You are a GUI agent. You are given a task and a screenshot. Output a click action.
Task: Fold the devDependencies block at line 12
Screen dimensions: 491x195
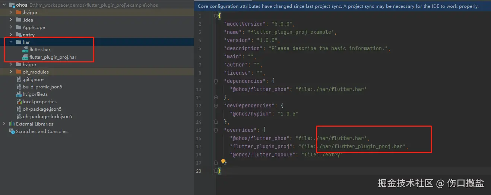tap(216, 105)
